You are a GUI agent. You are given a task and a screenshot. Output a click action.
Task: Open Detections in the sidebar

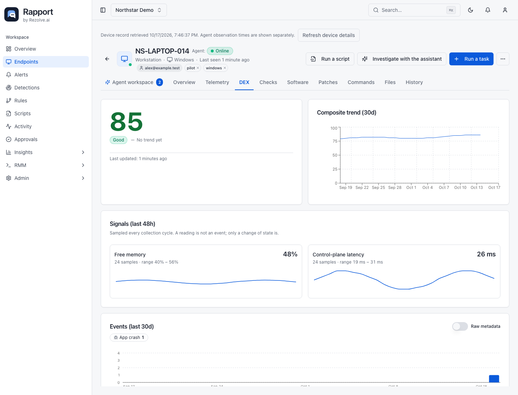[46, 88]
